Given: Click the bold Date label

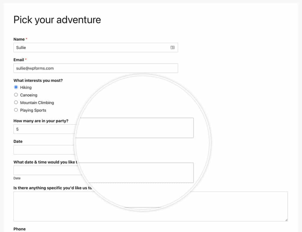Looking at the screenshot, I should (x=18, y=141).
